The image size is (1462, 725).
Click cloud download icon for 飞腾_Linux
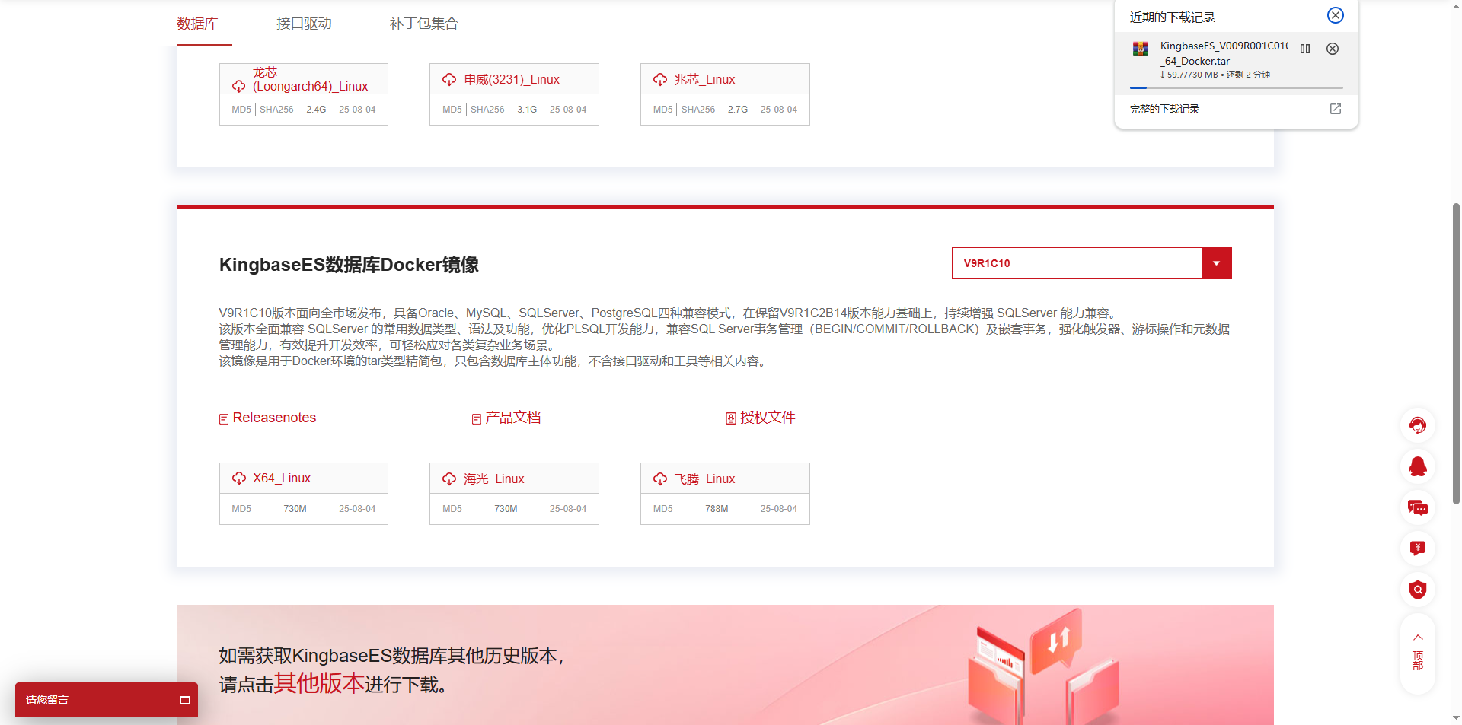click(660, 479)
